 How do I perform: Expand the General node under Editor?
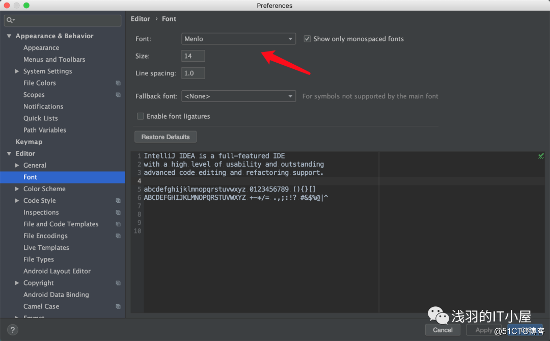pos(17,165)
